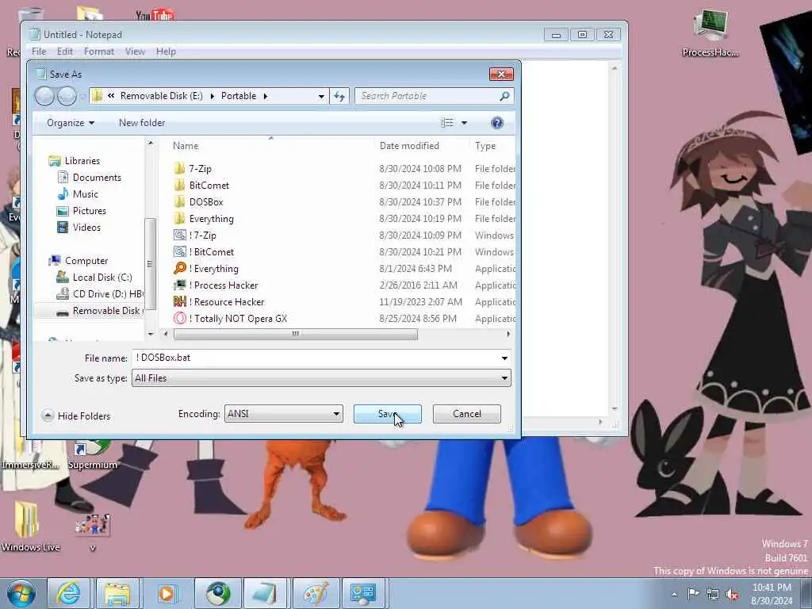Image resolution: width=812 pixels, height=609 pixels.
Task: Open Internet Explorer from taskbar
Action: coord(69,593)
